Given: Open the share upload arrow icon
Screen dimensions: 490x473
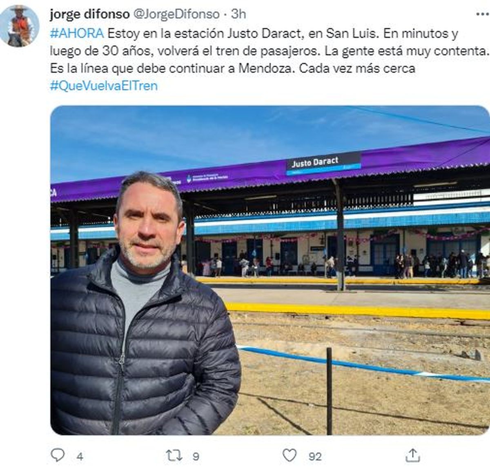Looking at the screenshot, I should pos(412,455).
